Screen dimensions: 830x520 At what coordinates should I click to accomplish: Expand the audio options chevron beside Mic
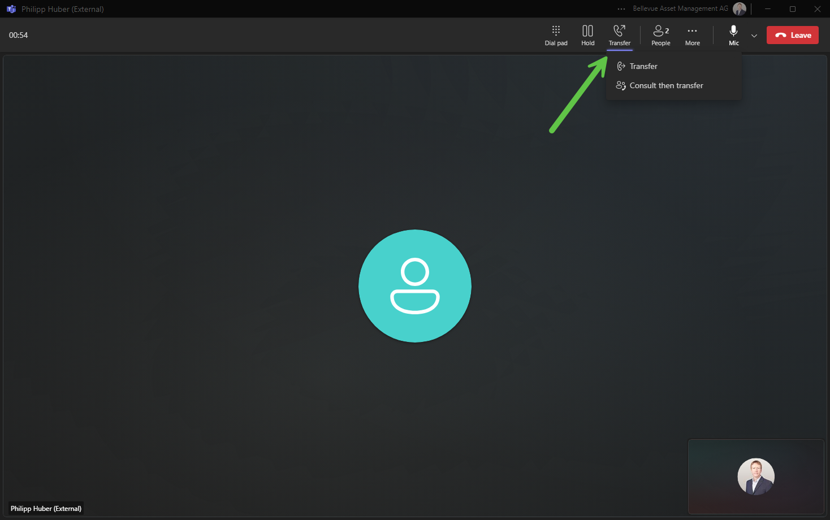point(754,36)
